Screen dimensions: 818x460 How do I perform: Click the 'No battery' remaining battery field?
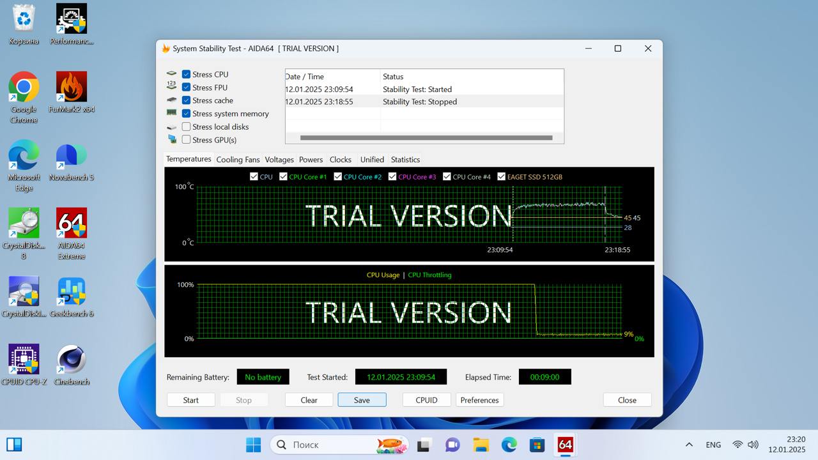pyautogui.click(x=263, y=377)
